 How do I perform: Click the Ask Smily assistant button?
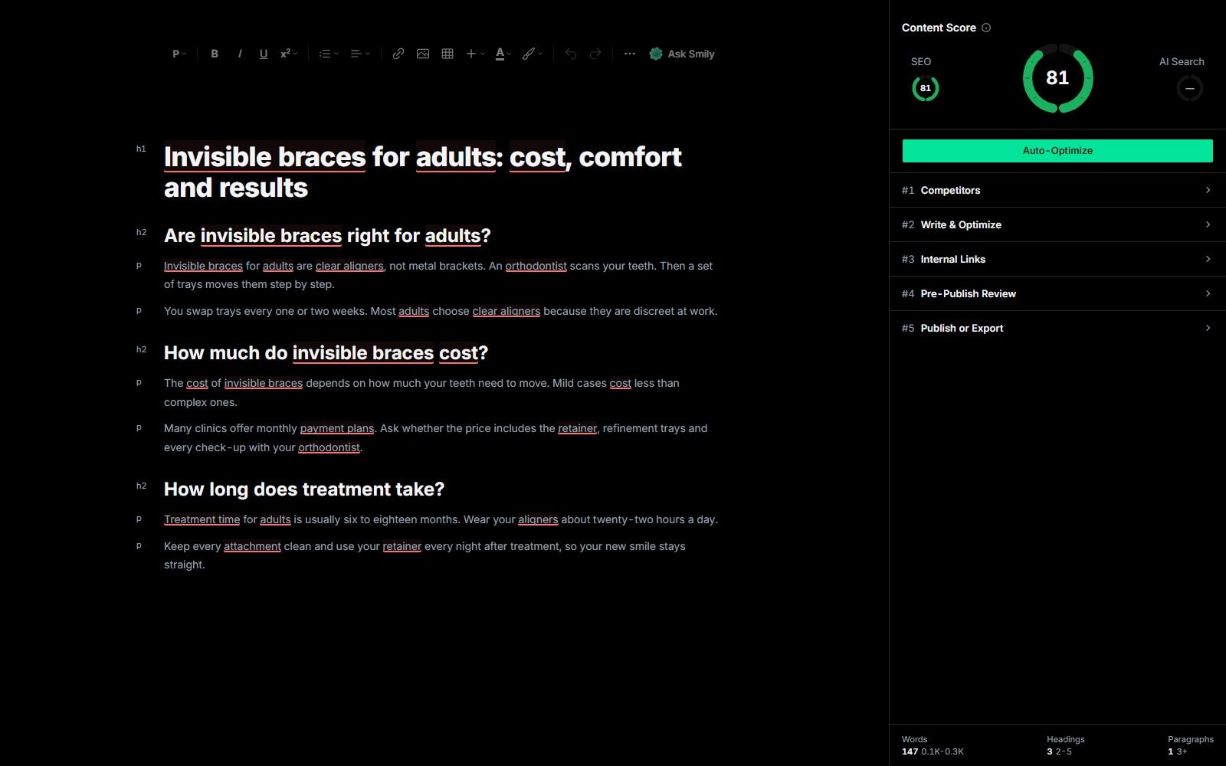coord(682,54)
